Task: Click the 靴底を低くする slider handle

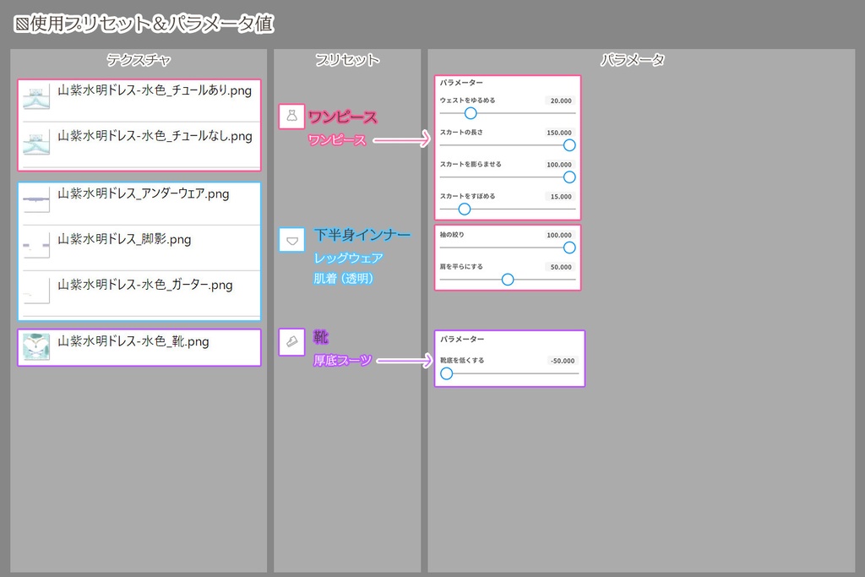Action: tap(446, 373)
